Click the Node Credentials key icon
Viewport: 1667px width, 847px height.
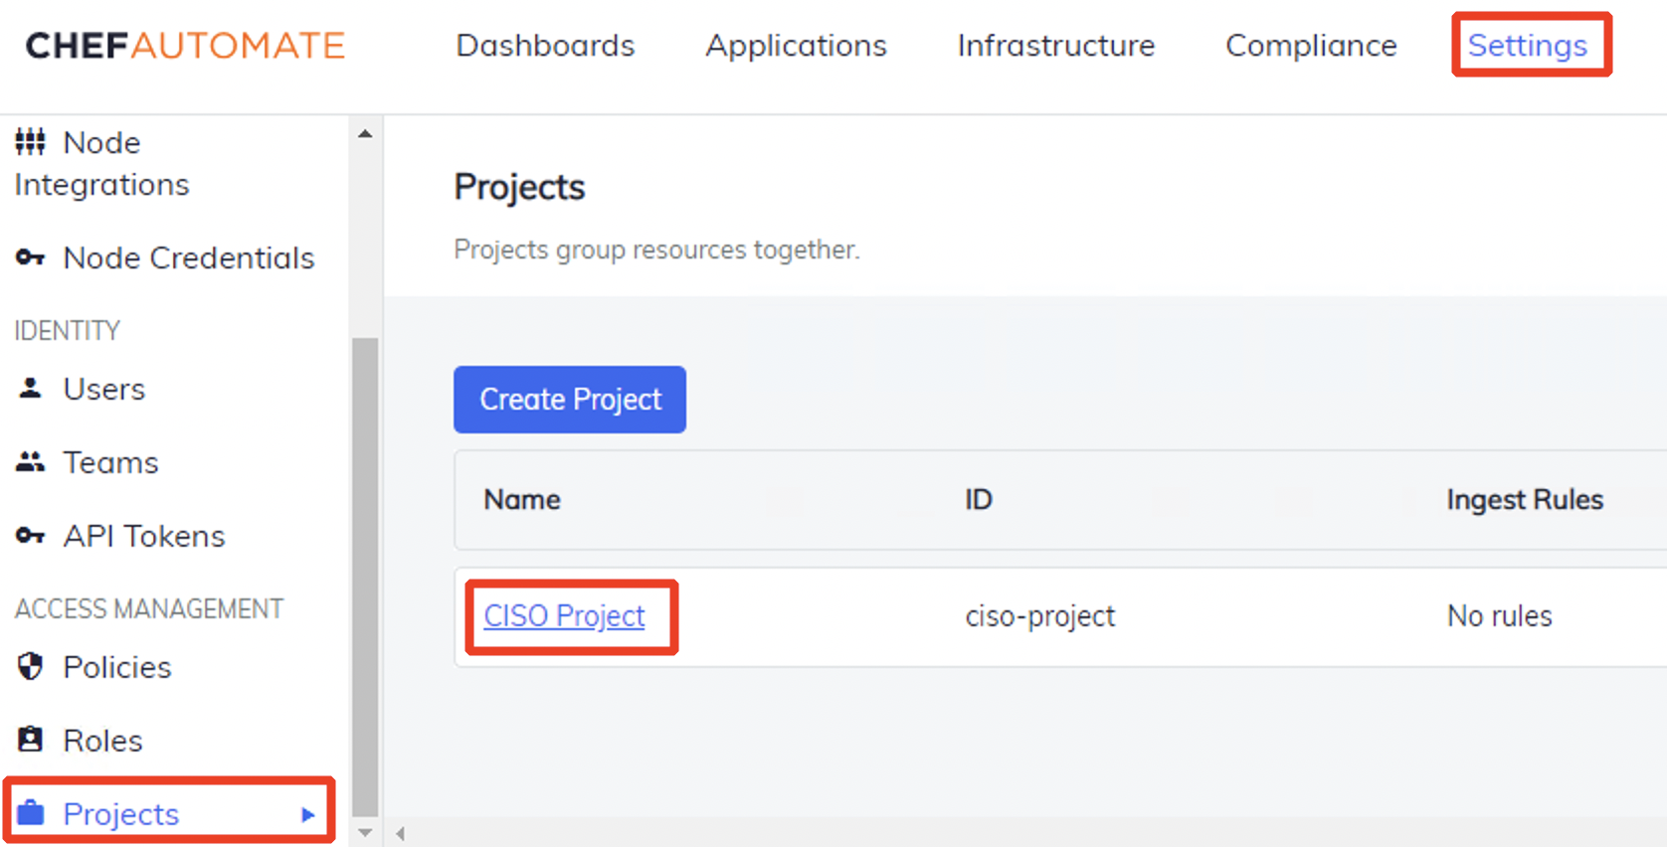click(x=30, y=257)
